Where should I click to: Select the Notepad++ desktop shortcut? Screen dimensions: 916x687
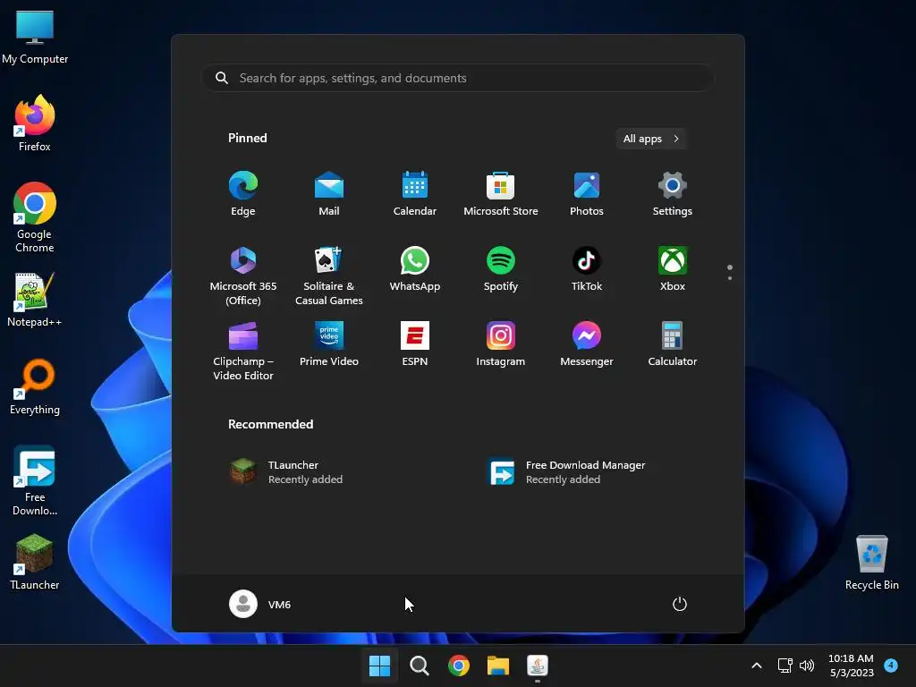(x=35, y=300)
